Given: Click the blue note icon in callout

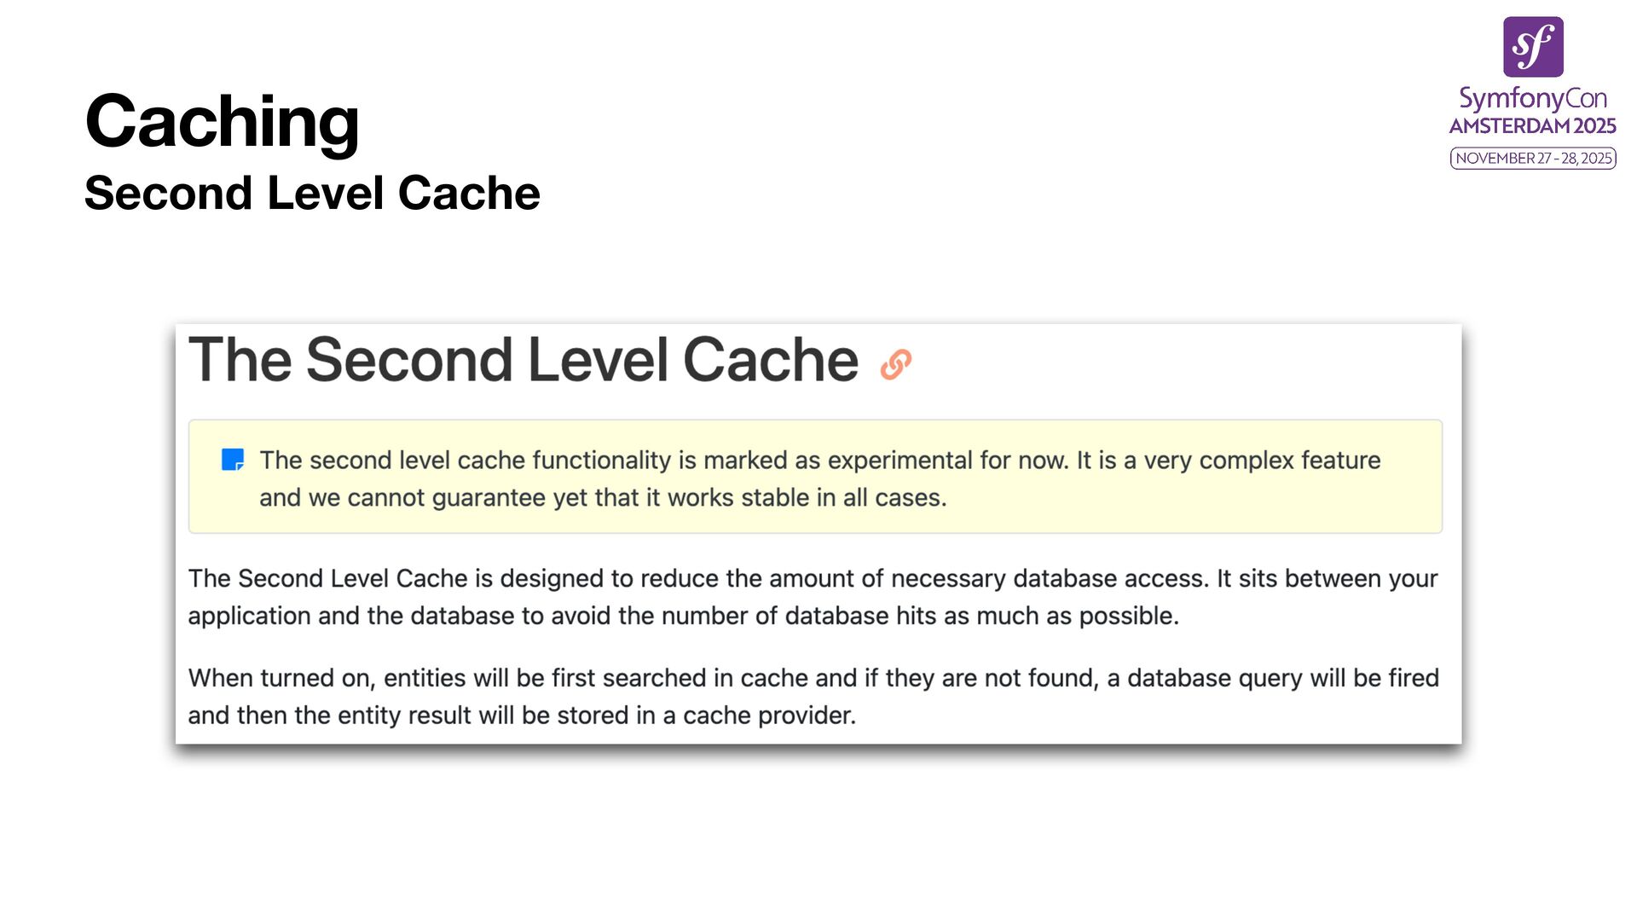Looking at the screenshot, I should (x=233, y=460).
